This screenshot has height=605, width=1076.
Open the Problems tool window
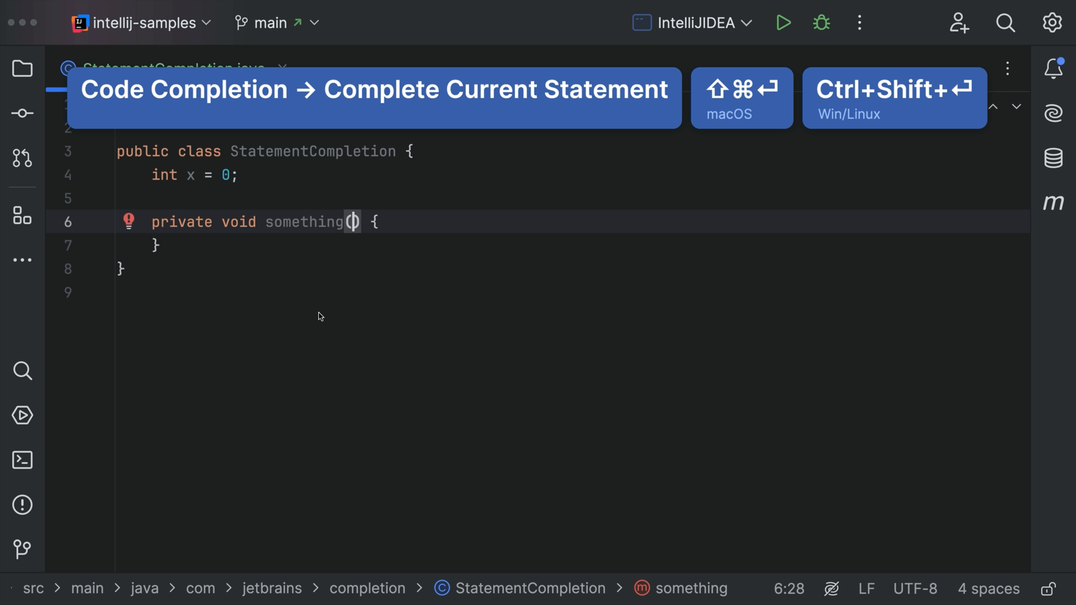coord(22,504)
